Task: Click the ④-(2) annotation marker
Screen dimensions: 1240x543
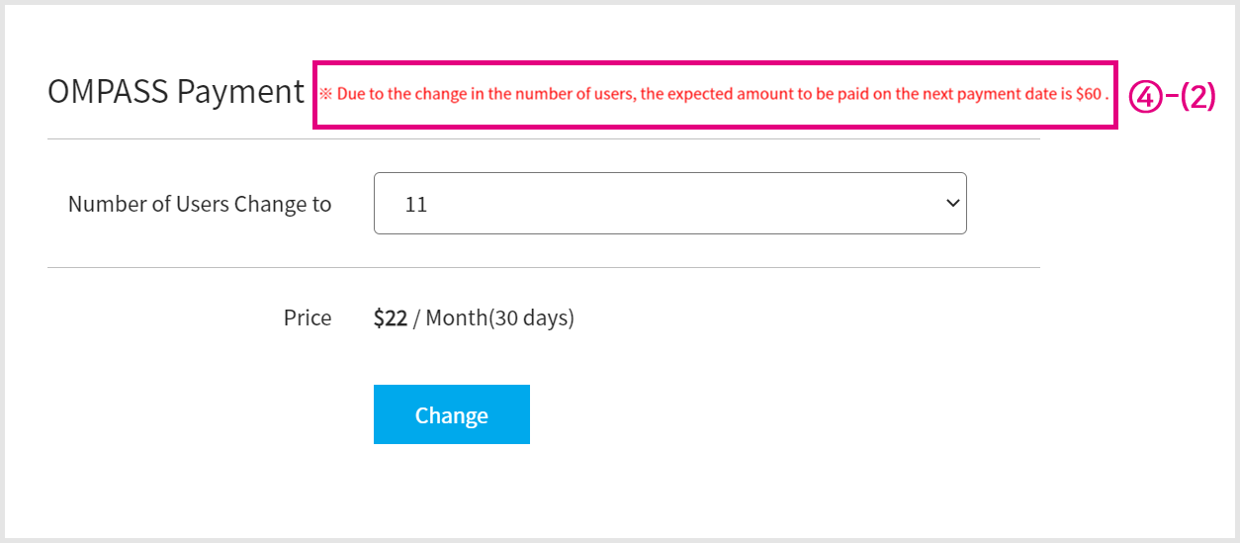Action: (1171, 97)
